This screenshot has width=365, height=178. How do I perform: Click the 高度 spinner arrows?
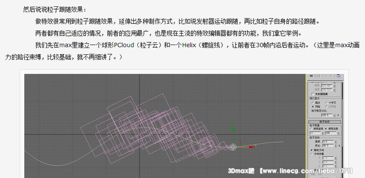[x=334, y=90]
